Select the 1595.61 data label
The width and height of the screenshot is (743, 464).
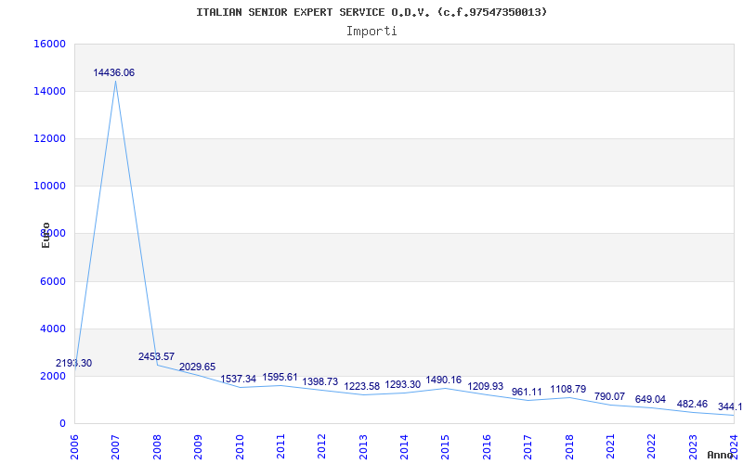click(280, 378)
